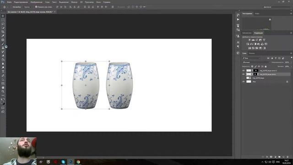The height and width of the screenshot is (165, 293).
Task: Toggle lock transparent pixels
Action: 252,66
